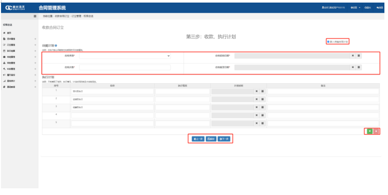Viewport: 388px width, 195px height.
Task: Click the 序号 column header
Action: click(56, 86)
